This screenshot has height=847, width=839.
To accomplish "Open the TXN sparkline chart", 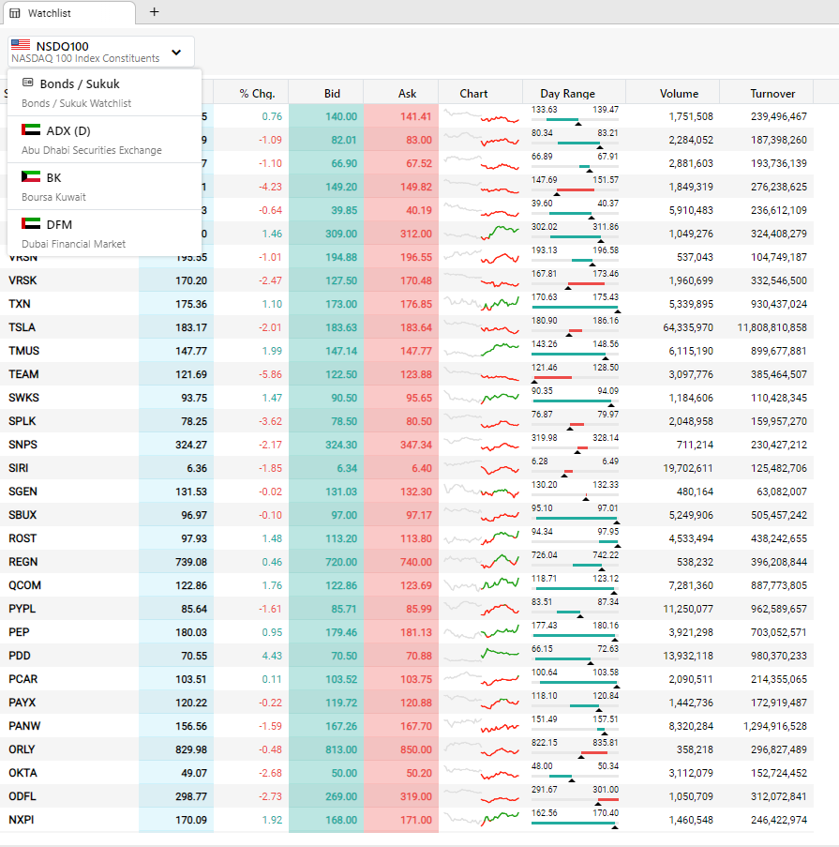I will [x=481, y=304].
